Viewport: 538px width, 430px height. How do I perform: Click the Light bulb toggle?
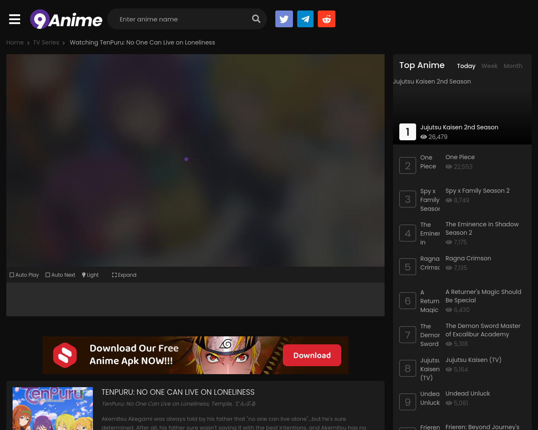pyautogui.click(x=90, y=275)
